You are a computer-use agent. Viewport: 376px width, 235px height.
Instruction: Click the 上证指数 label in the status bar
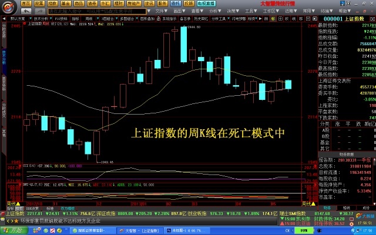pyautogui.click(x=15, y=213)
